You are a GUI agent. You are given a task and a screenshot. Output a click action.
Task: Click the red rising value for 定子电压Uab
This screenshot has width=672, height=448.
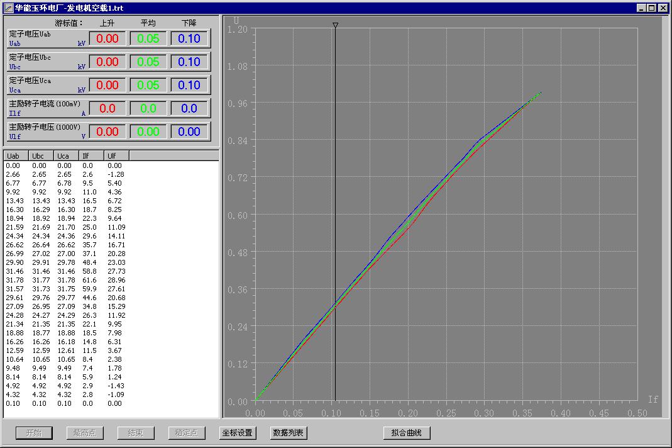point(107,39)
